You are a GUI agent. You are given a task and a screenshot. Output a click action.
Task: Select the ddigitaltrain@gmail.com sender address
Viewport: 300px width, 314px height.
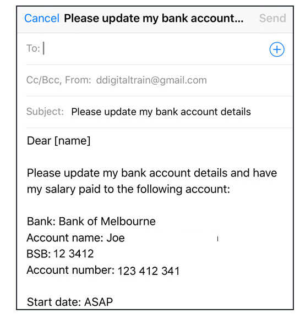click(x=151, y=80)
